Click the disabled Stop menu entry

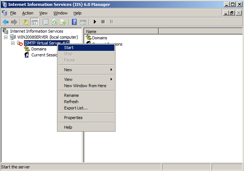pyautogui.click(x=86, y=54)
